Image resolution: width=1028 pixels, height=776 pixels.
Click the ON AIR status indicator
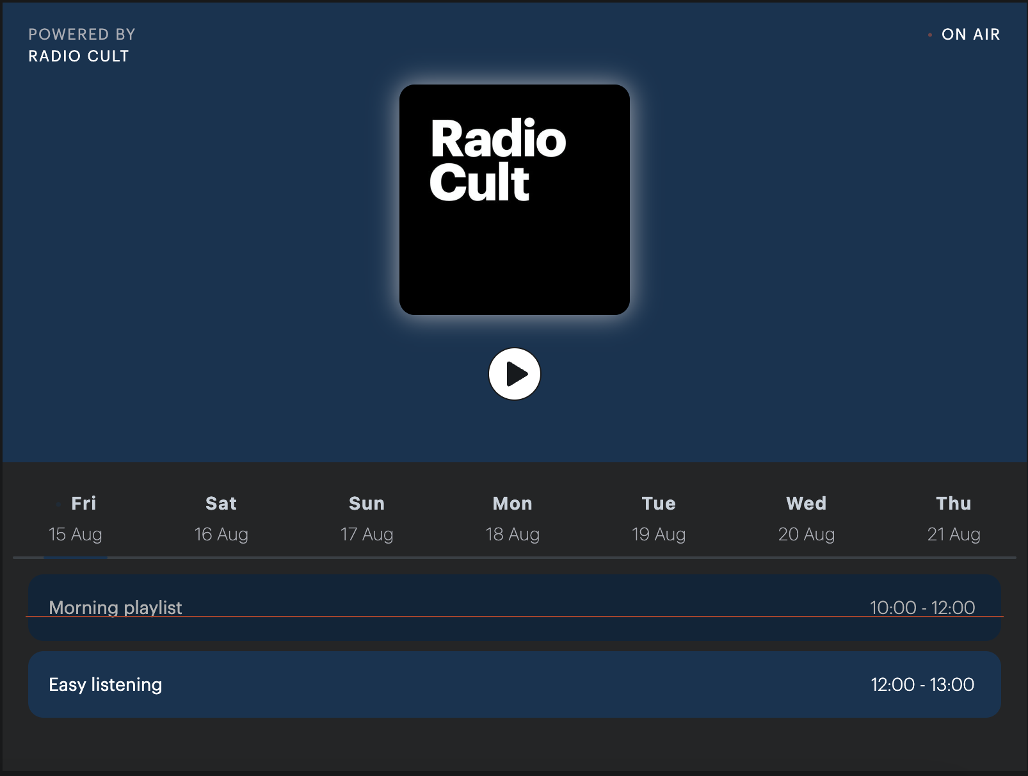click(x=964, y=35)
